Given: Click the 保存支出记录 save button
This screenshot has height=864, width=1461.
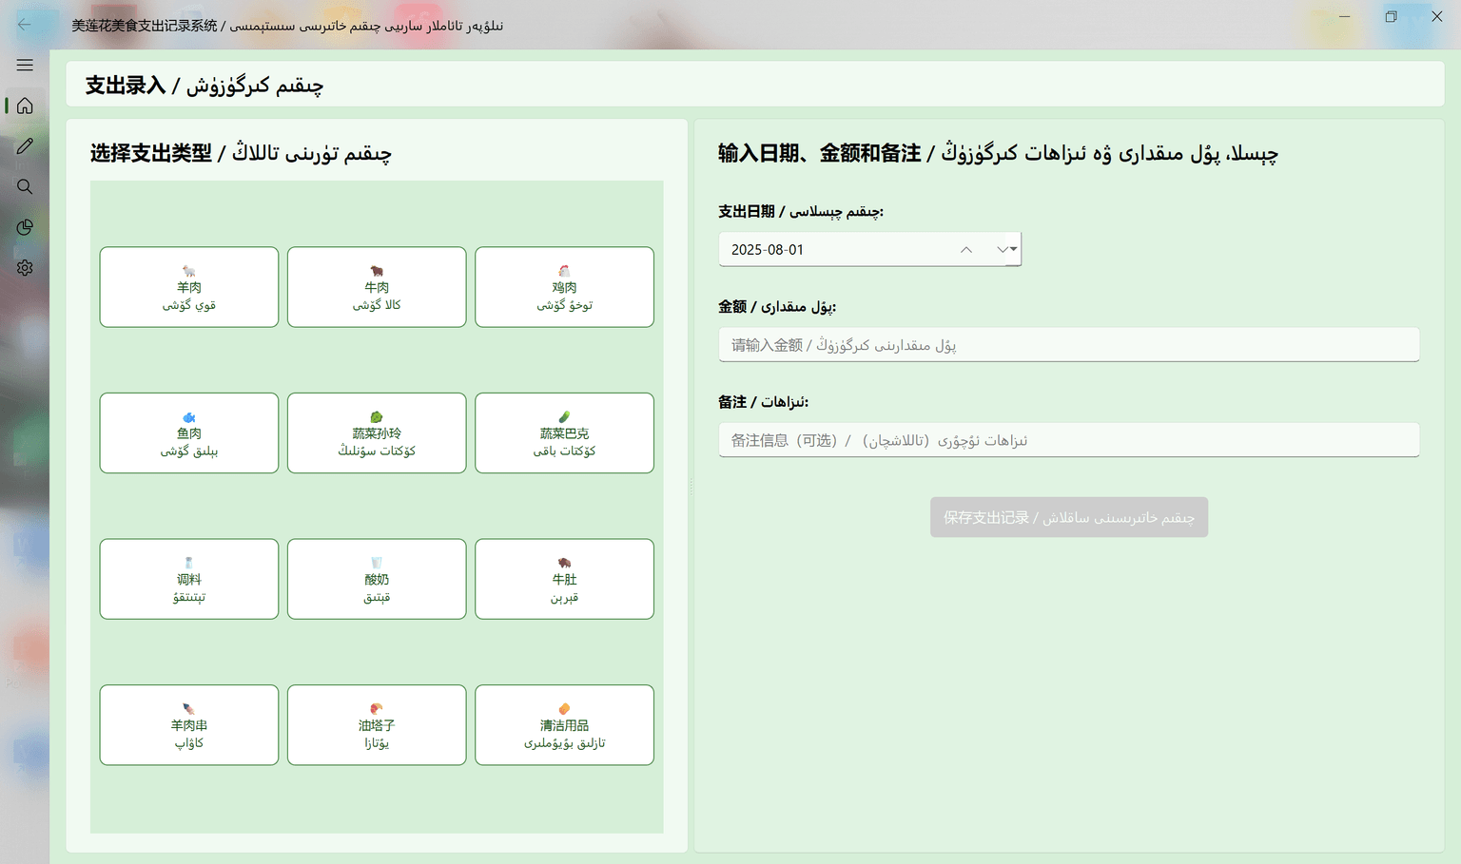Looking at the screenshot, I should pos(1069,517).
